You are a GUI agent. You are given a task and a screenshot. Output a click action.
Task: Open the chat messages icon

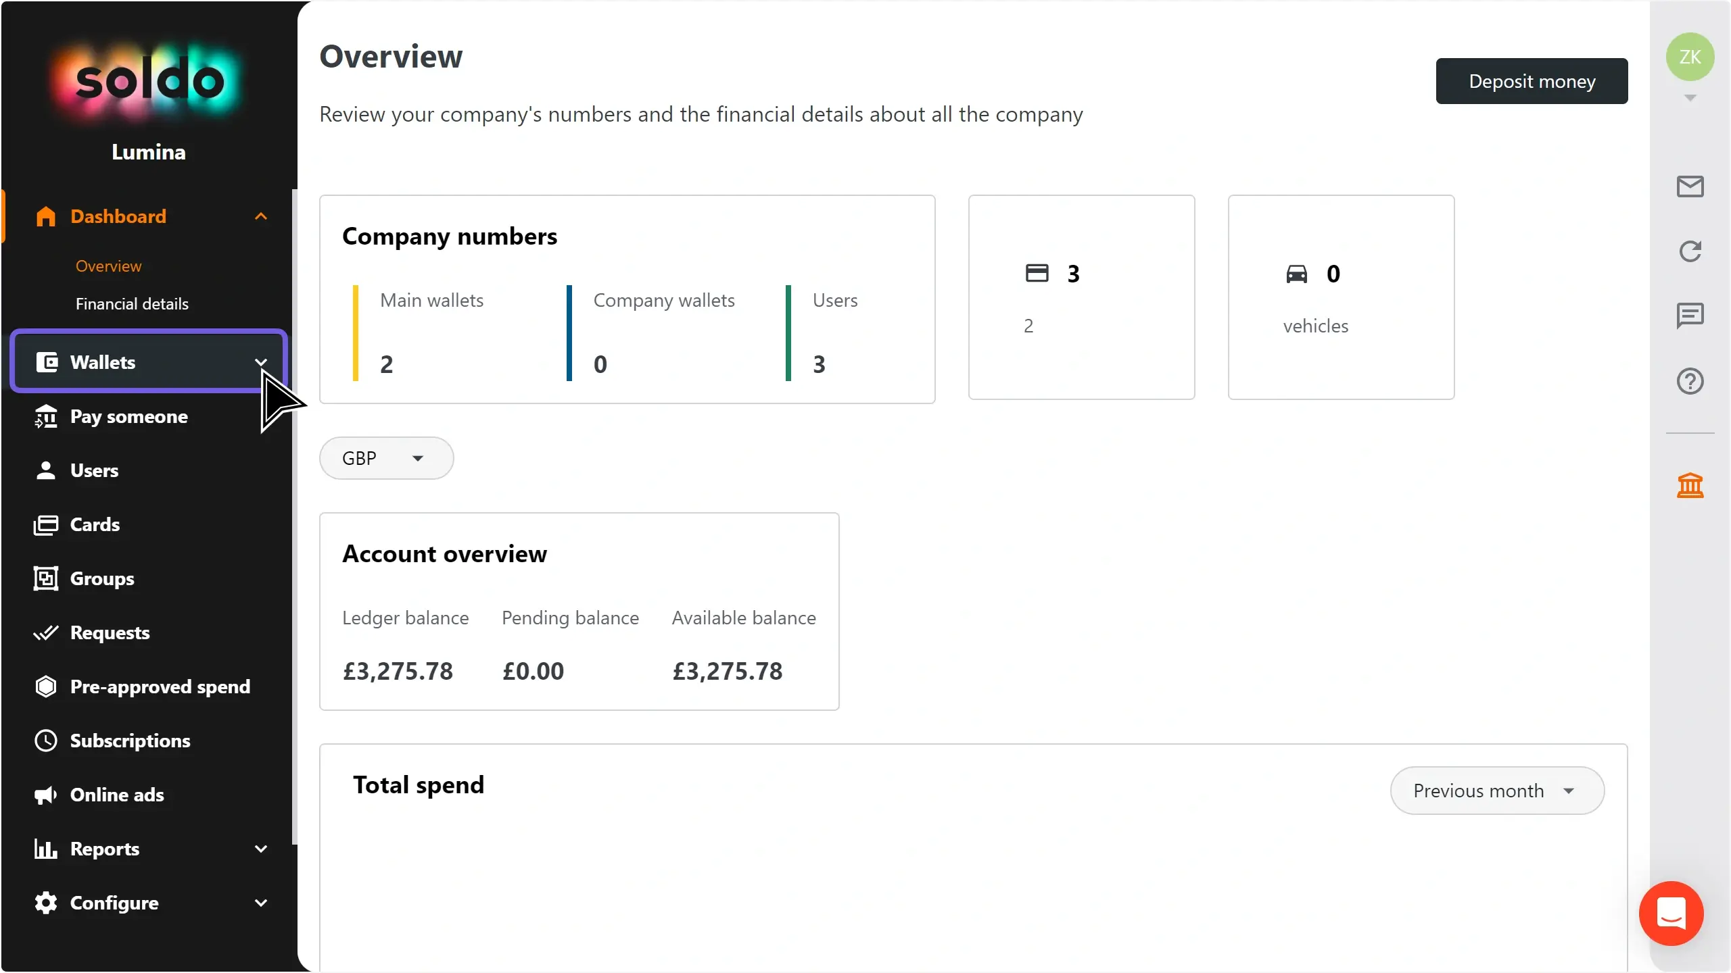pos(1690,316)
